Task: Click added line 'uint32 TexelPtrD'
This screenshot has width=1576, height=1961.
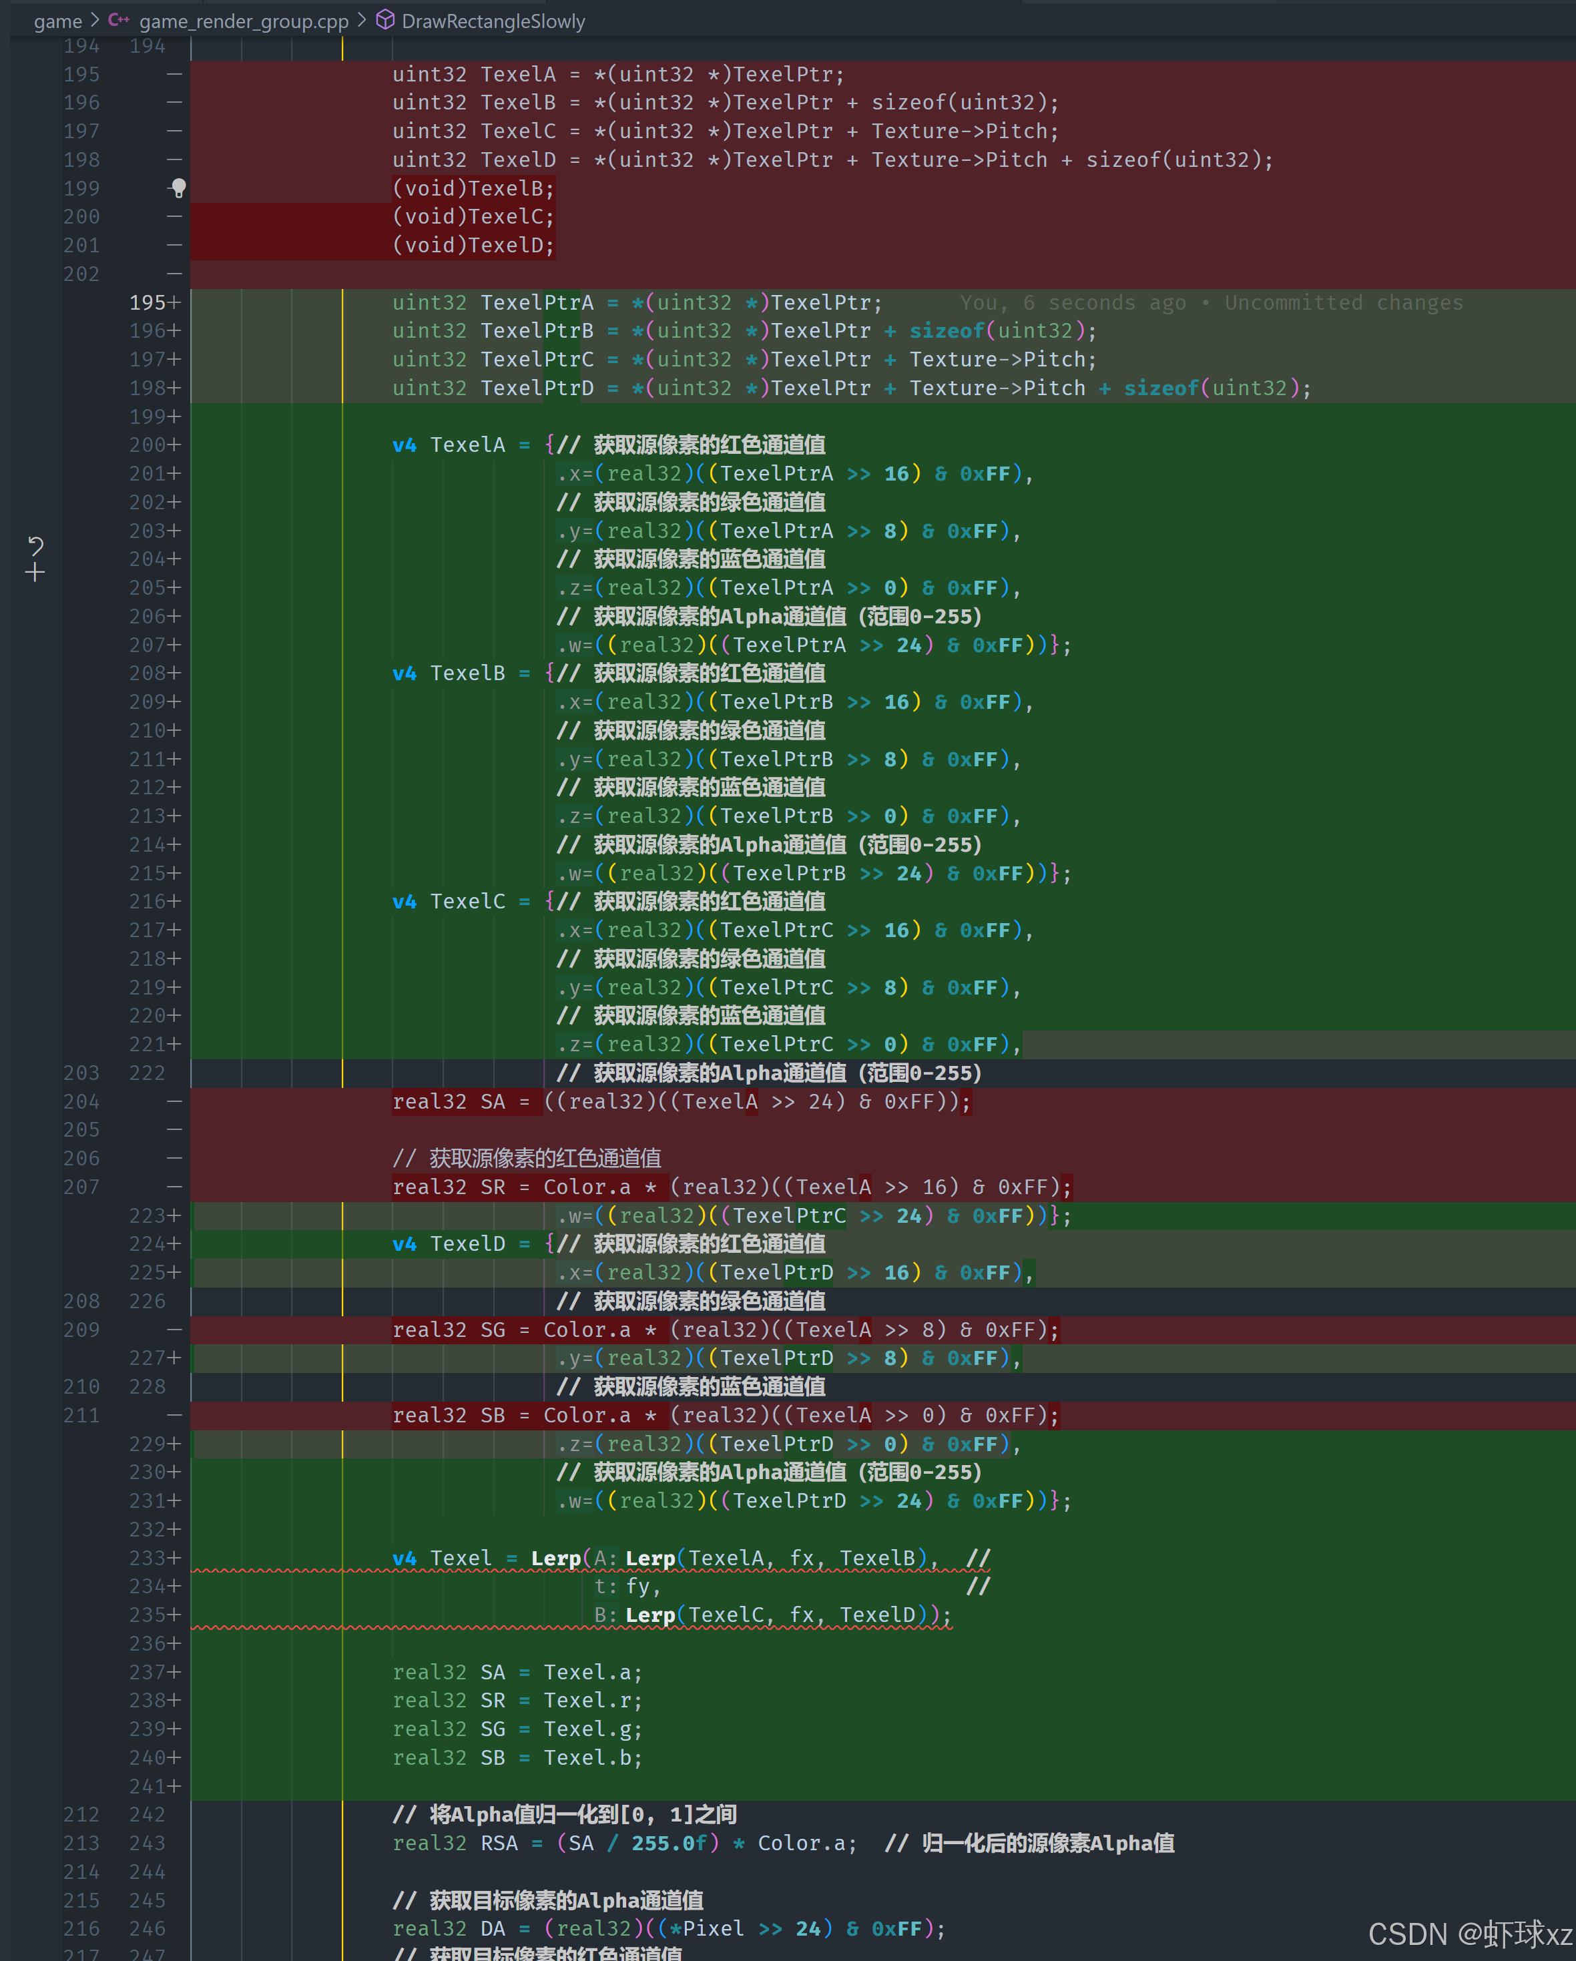Action: [x=852, y=388]
